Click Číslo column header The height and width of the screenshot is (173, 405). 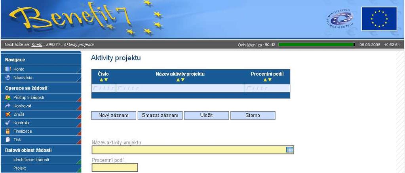(103, 74)
